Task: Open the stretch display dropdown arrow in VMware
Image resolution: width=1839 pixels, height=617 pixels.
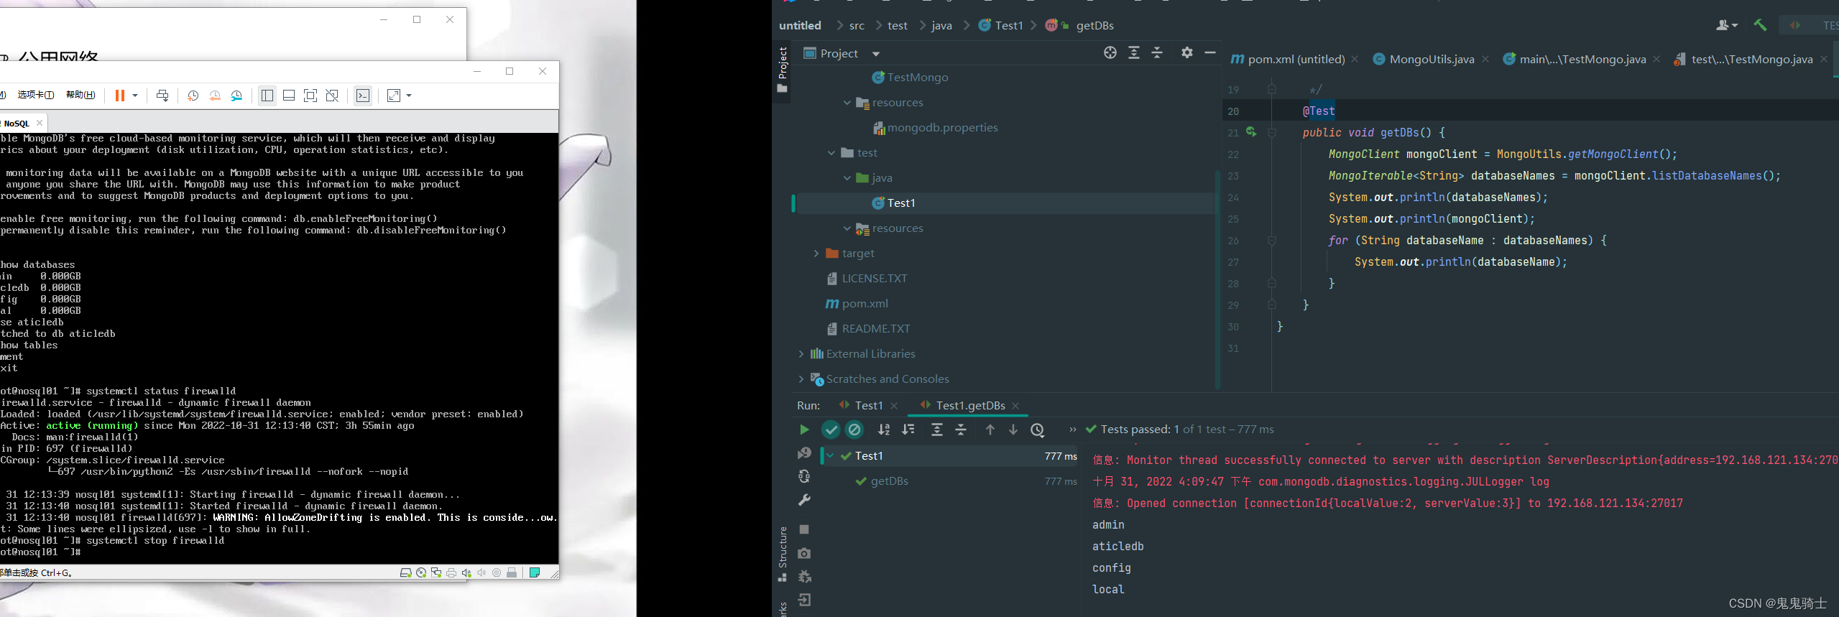Action: pyautogui.click(x=409, y=96)
